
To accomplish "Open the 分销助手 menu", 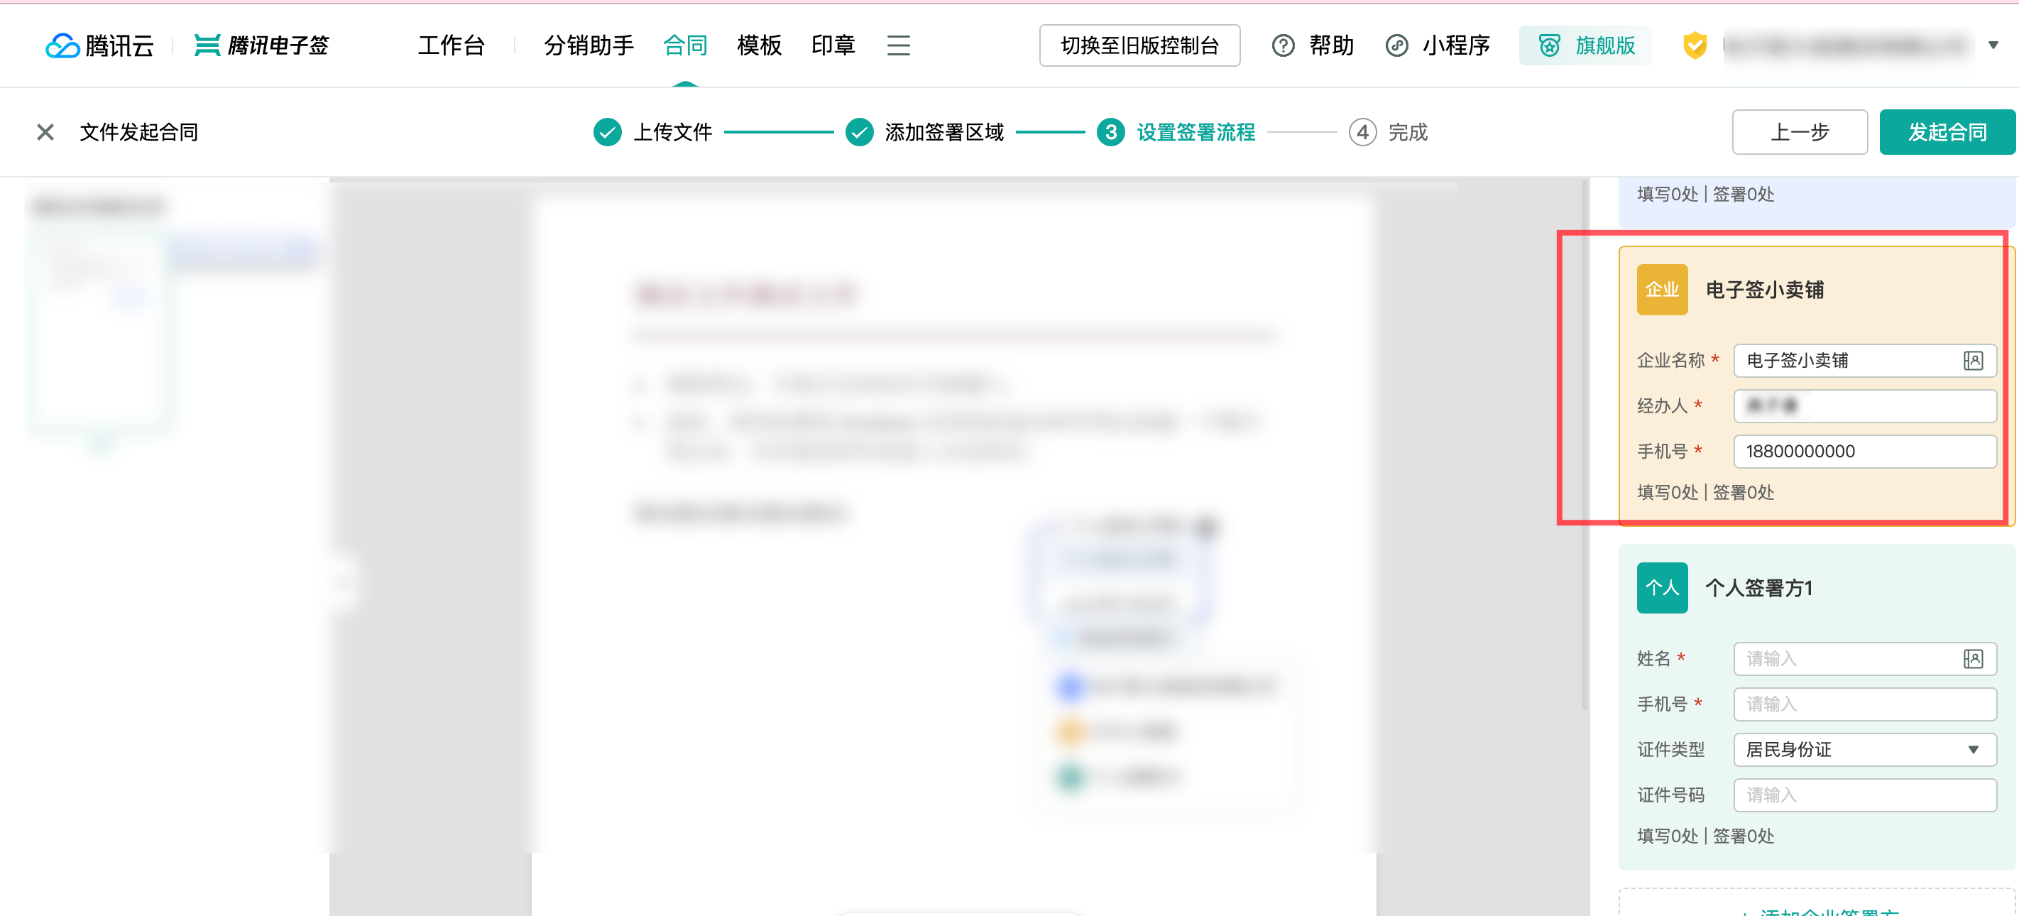I will click(x=589, y=45).
